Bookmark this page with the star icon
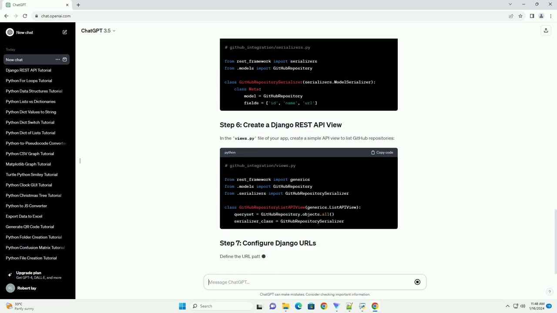Image resolution: width=557 pixels, height=313 pixels. 520,16
